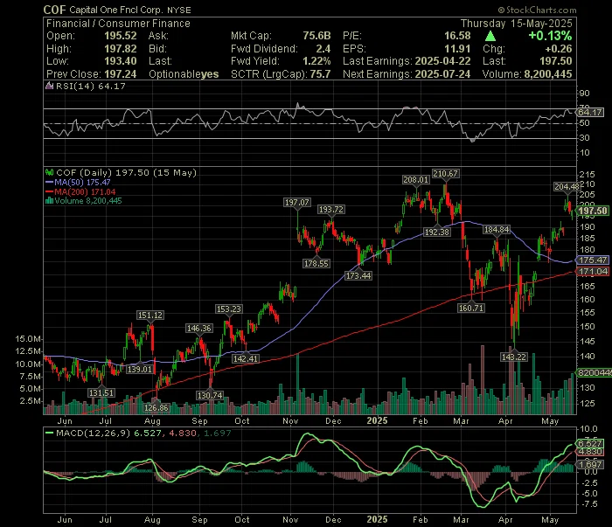Click the 204.48 price high label
Image resolution: width=612 pixels, height=527 pixels.
coord(567,186)
